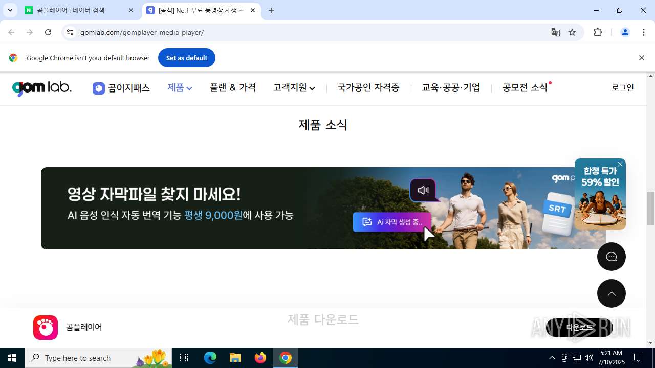The width and height of the screenshot is (655, 368).
Task: Open the notification center icon
Action: 639,358
